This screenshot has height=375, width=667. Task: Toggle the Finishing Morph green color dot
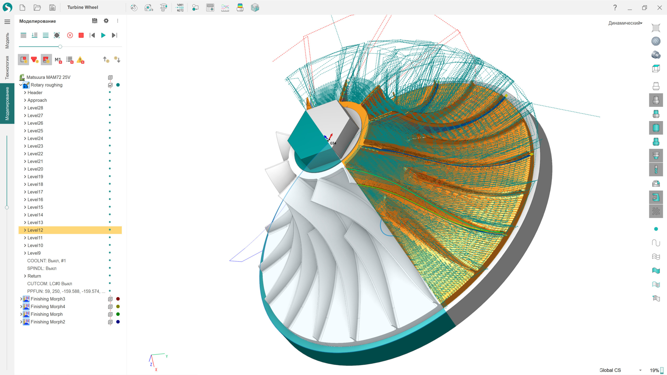118,314
